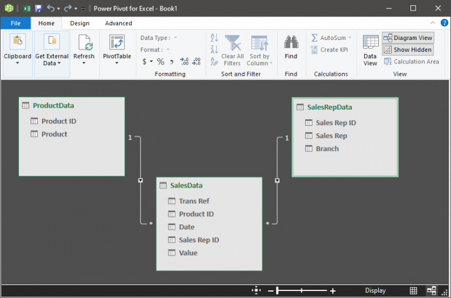Click Clear All Filters
This screenshot has width=451, height=298.
click(233, 51)
